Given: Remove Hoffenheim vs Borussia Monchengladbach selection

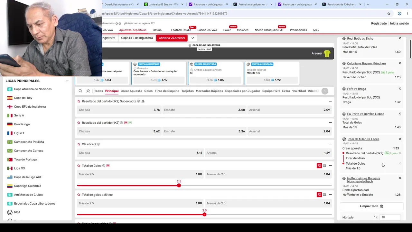Looking at the screenshot, I should pos(400,178).
